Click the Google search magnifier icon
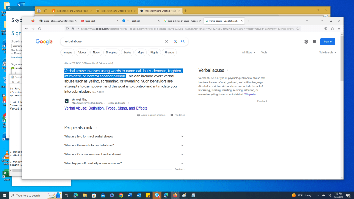Screen dimensions: 354x199 pyautogui.click(x=183, y=41)
